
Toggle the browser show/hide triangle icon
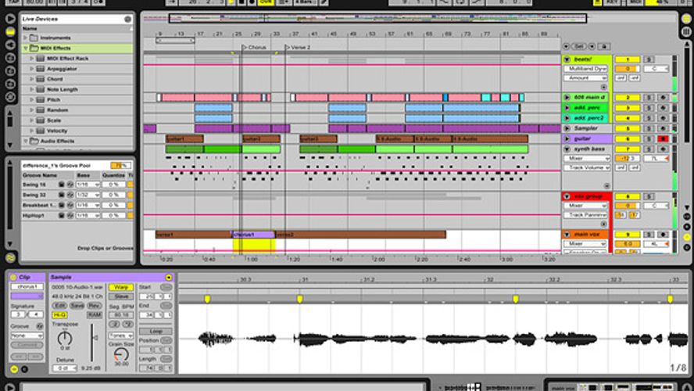tap(10, 19)
